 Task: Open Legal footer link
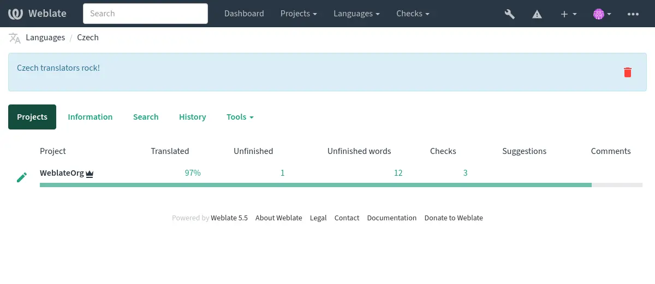pos(318,218)
